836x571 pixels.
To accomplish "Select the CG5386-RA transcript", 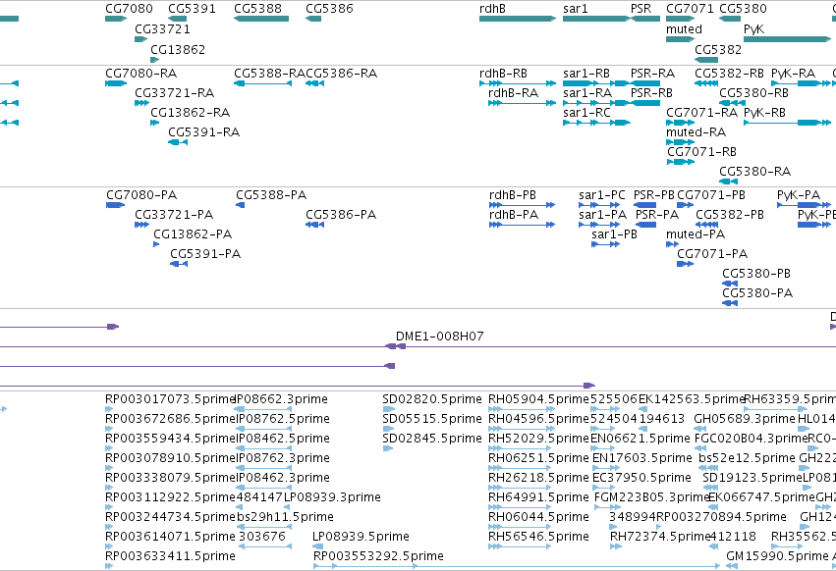I will (x=314, y=83).
